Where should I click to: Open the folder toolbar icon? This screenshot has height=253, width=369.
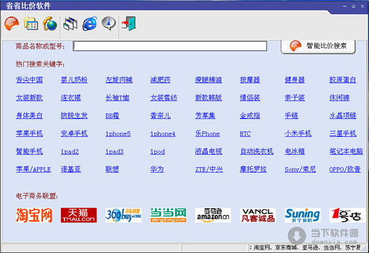30,24
